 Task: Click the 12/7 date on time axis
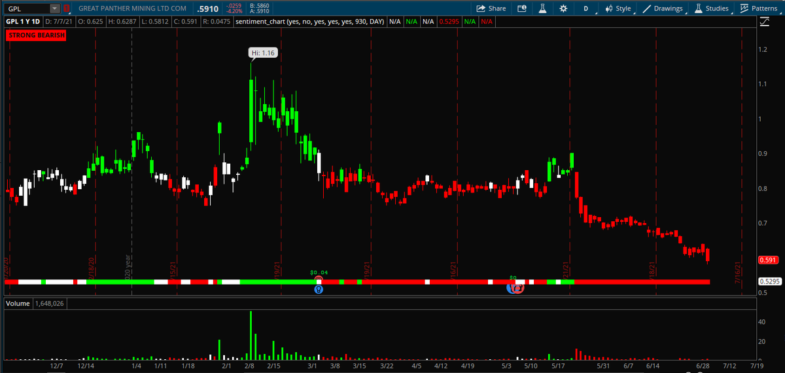tap(57, 366)
